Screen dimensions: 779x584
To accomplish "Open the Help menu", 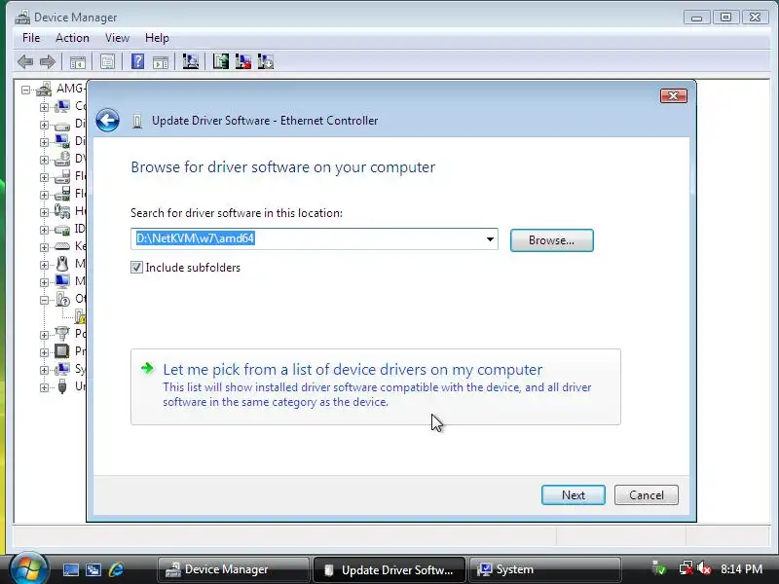I will (x=157, y=38).
